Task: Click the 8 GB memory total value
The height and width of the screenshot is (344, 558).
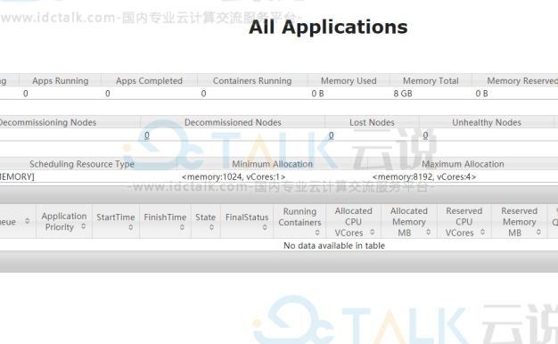Action: point(403,94)
